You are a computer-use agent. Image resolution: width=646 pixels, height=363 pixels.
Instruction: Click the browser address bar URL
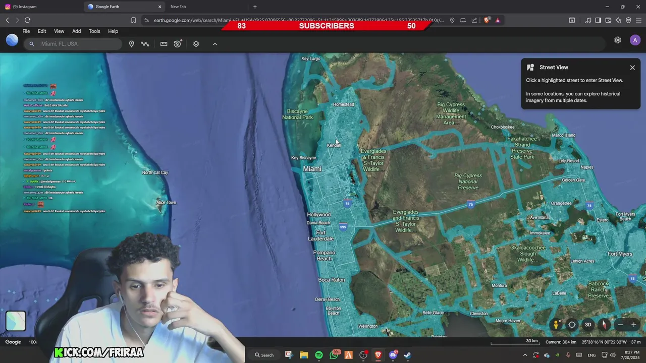(x=299, y=20)
